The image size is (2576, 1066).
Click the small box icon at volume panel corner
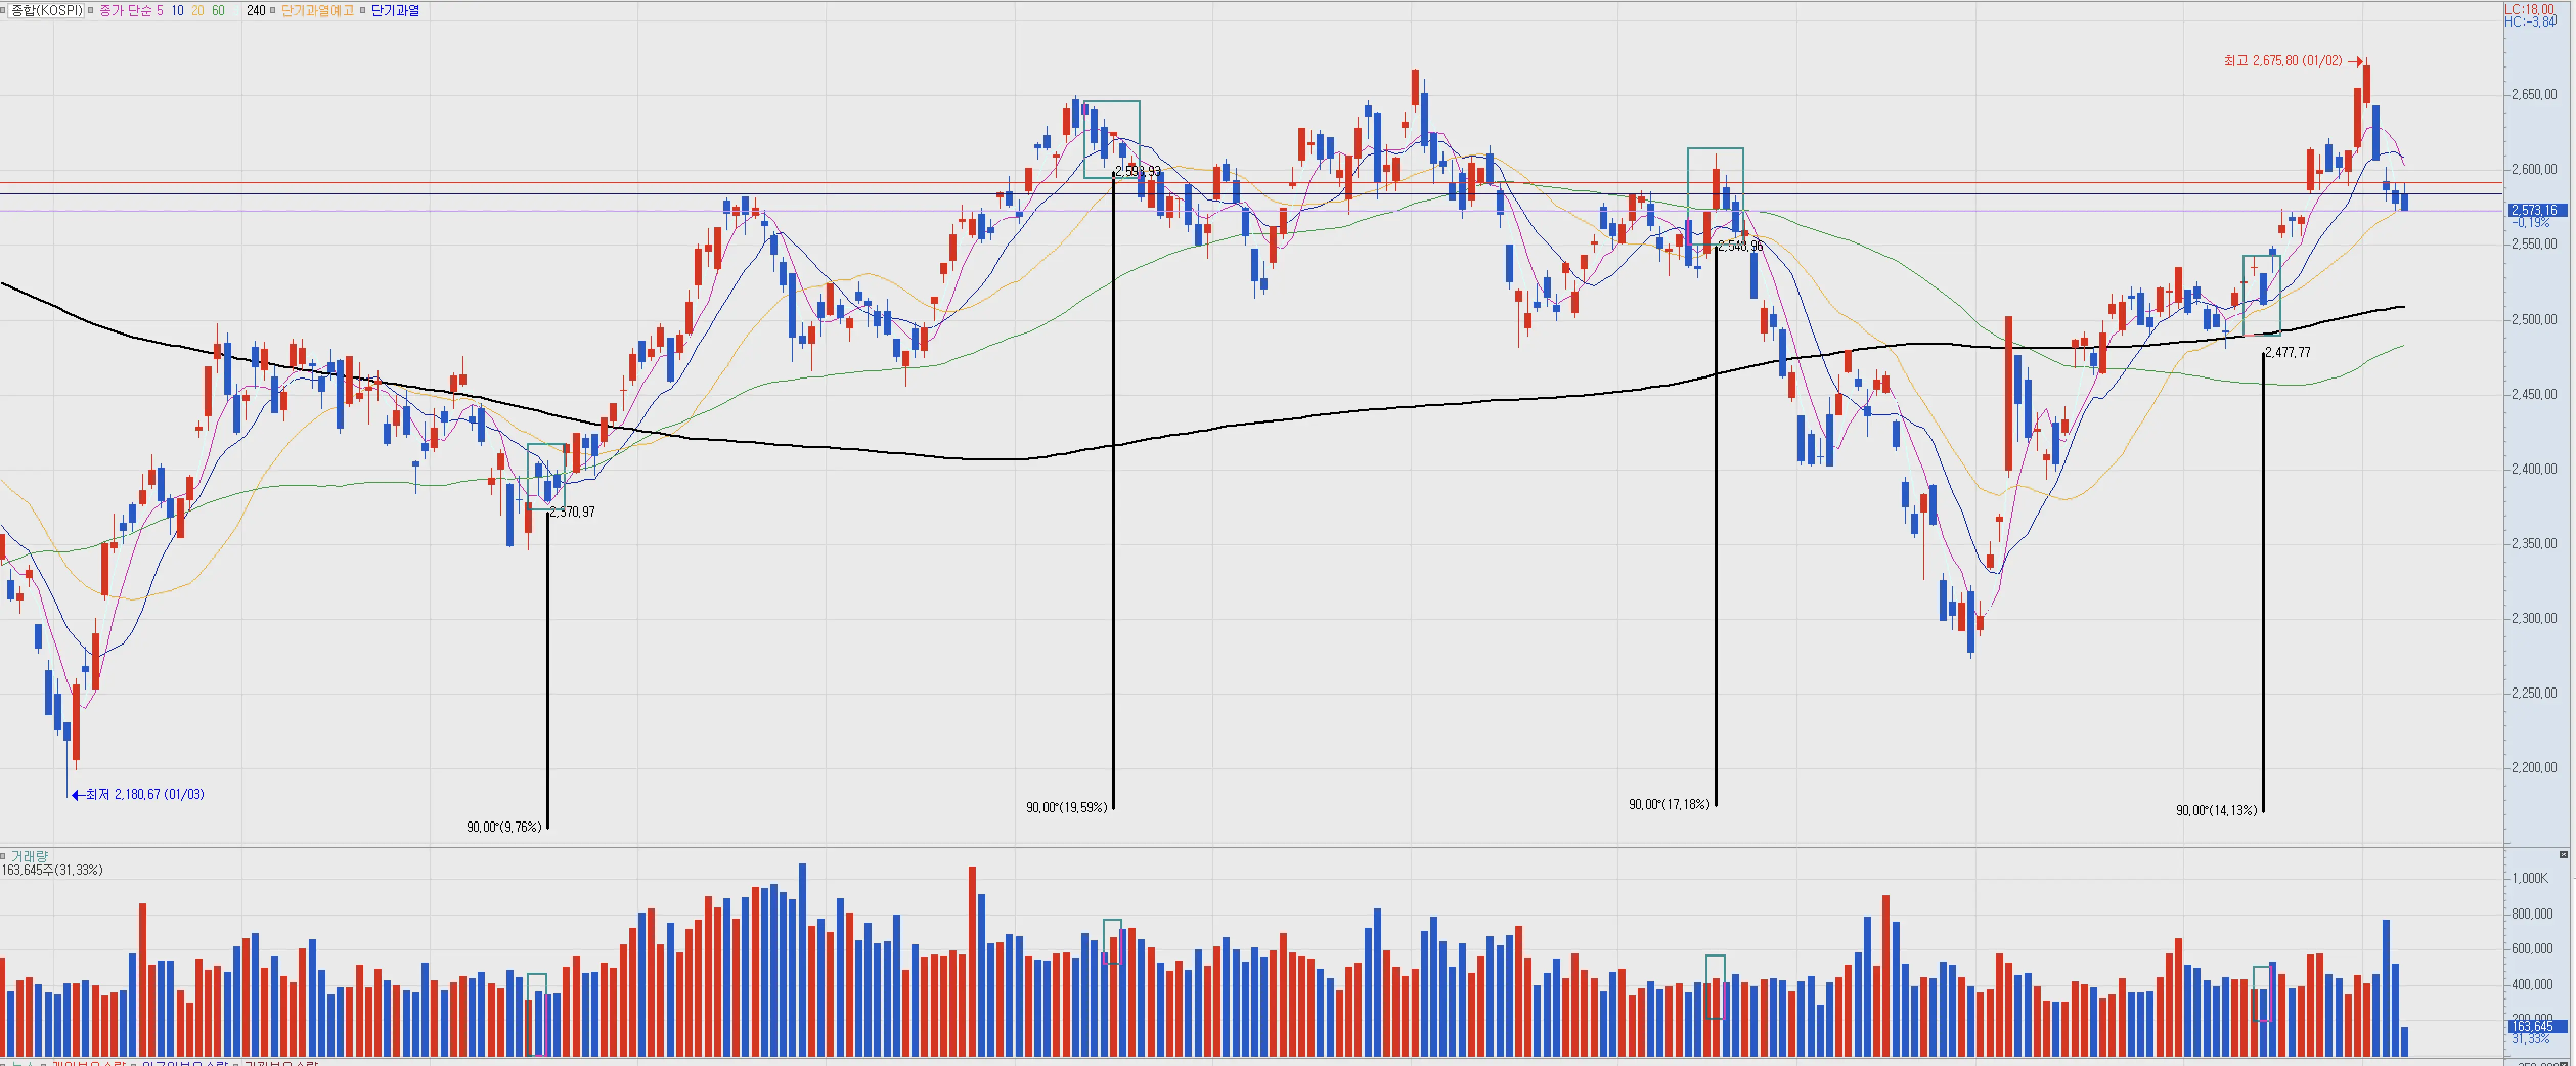tap(2563, 855)
